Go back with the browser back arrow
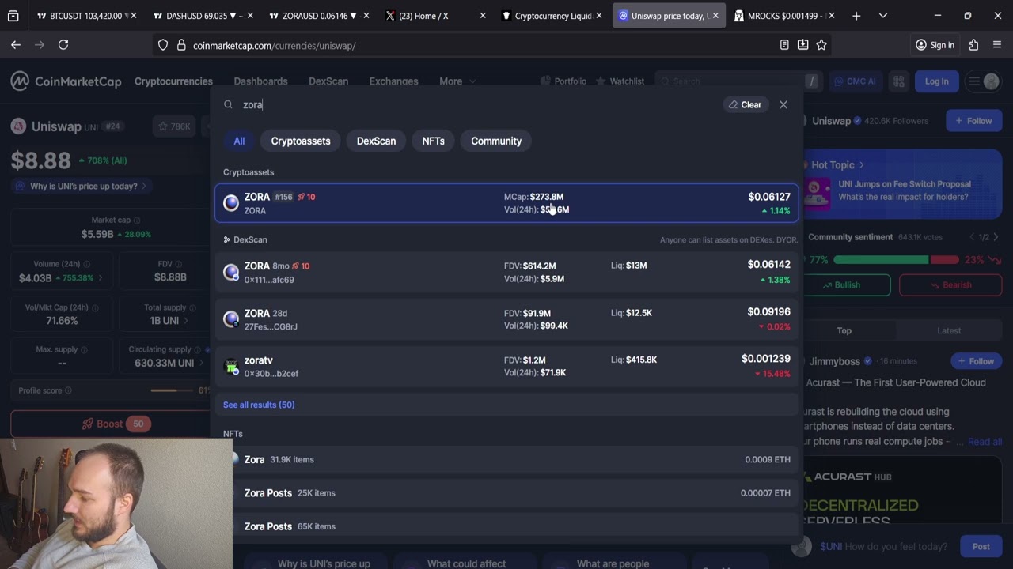This screenshot has width=1013, height=569. coord(16,45)
